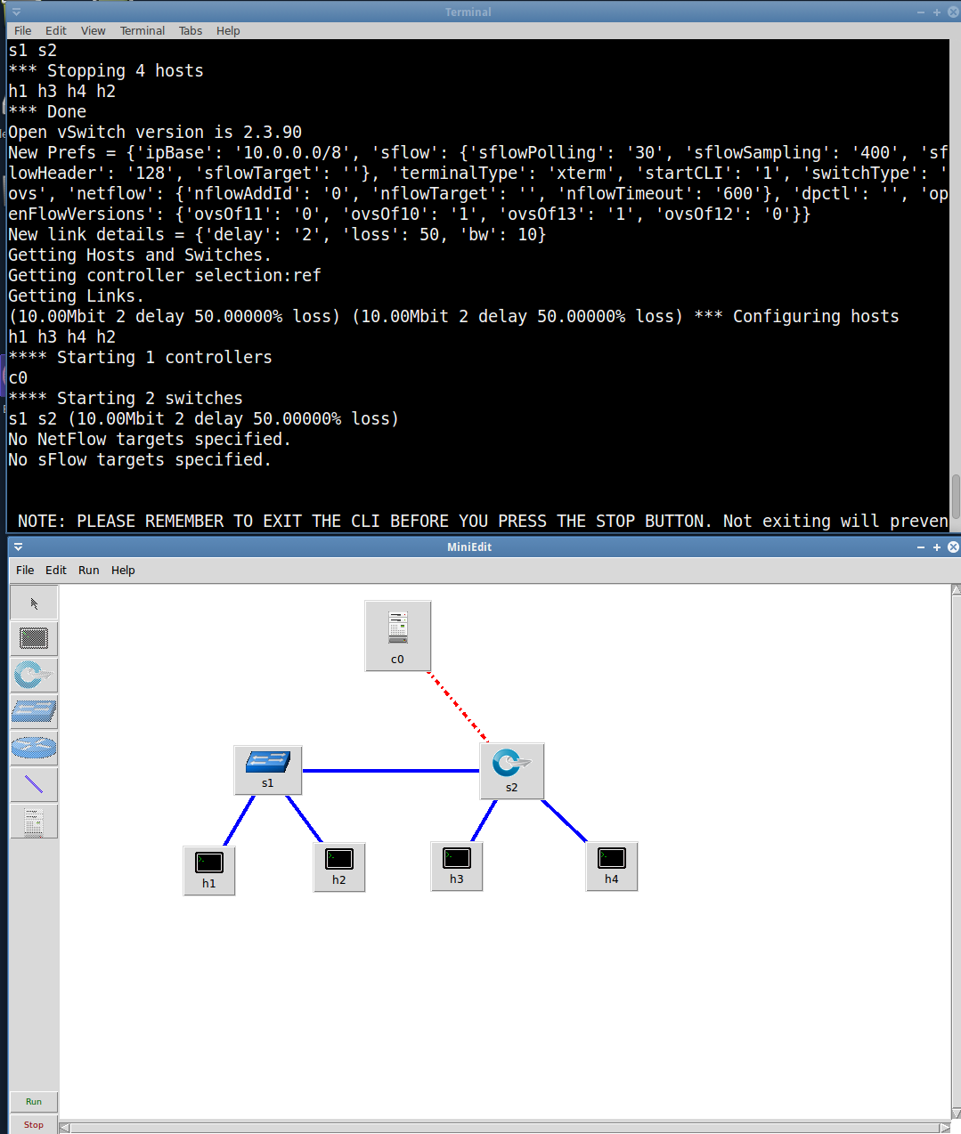Open Terminal Tabs menu
This screenshot has width=961, height=1134.
click(191, 30)
